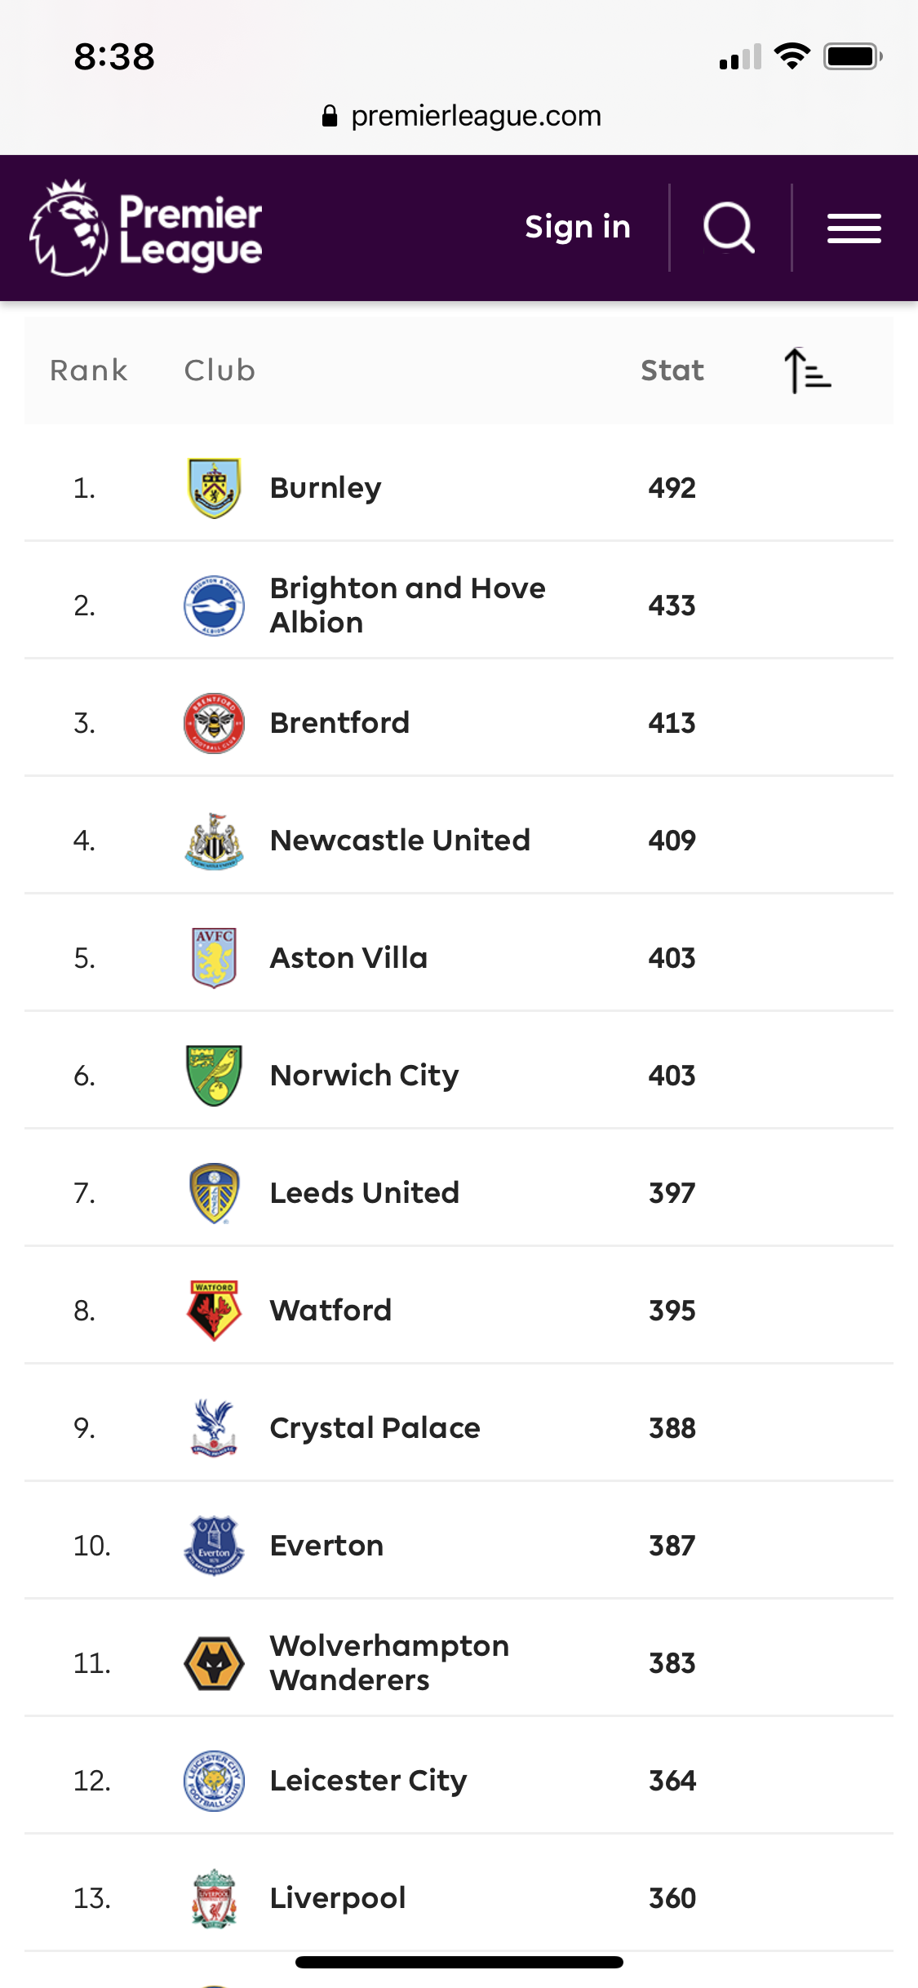Viewport: 918px width, 1988px height.
Task: Open the search magnifier icon
Action: click(729, 228)
